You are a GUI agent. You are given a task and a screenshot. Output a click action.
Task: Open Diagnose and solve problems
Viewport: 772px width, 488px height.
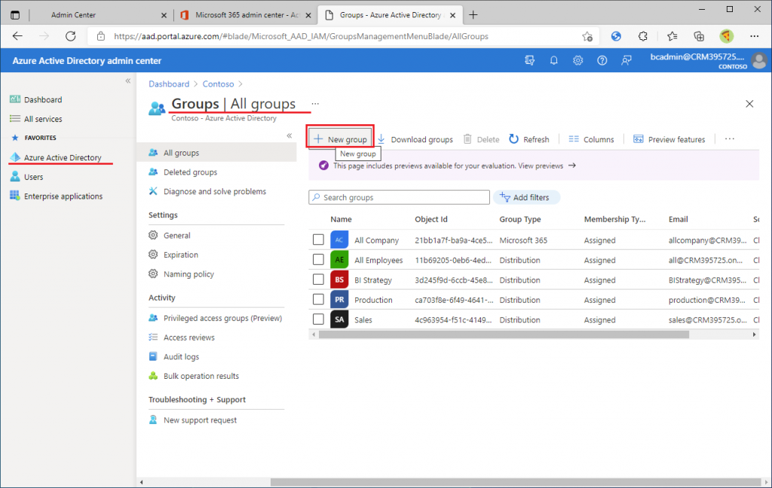click(x=216, y=191)
